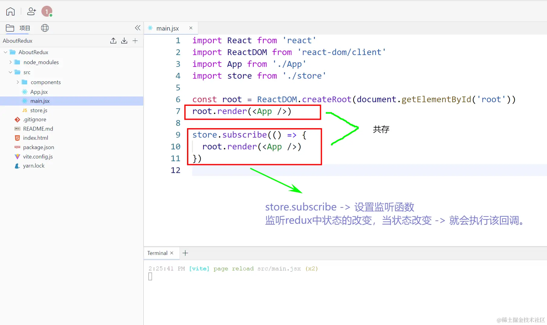Screen dimensions: 547x325
Task: Click the 'react-dom/client' import string
Action: (x=342, y=52)
